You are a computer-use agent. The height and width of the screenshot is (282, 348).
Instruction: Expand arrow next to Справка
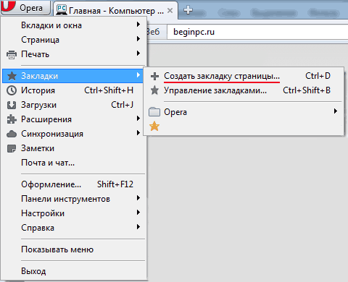[138, 227]
